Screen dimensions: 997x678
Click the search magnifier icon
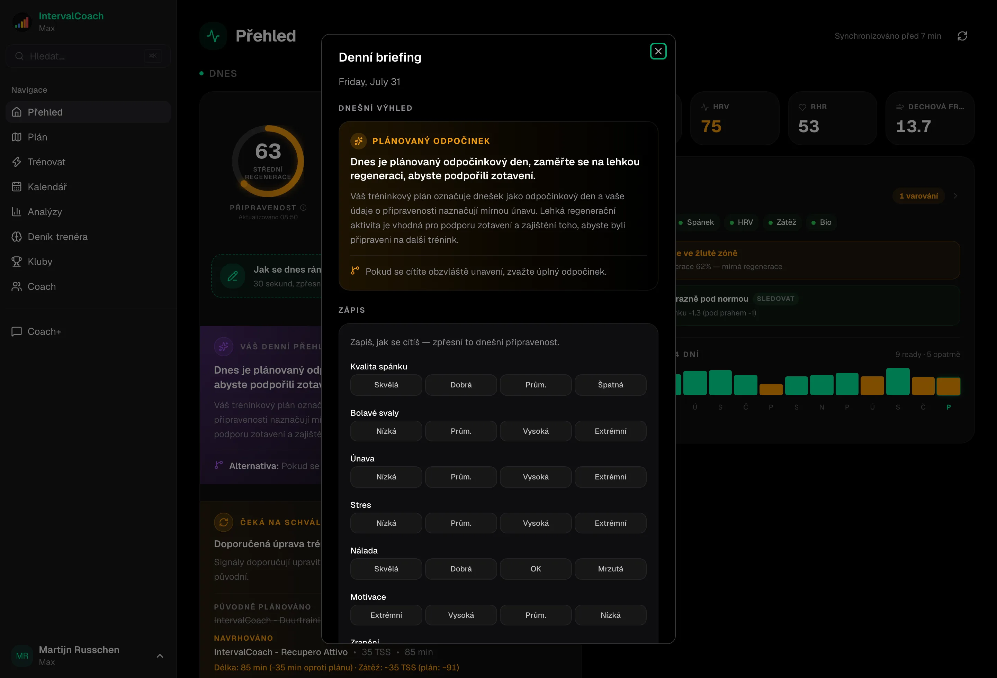19,56
